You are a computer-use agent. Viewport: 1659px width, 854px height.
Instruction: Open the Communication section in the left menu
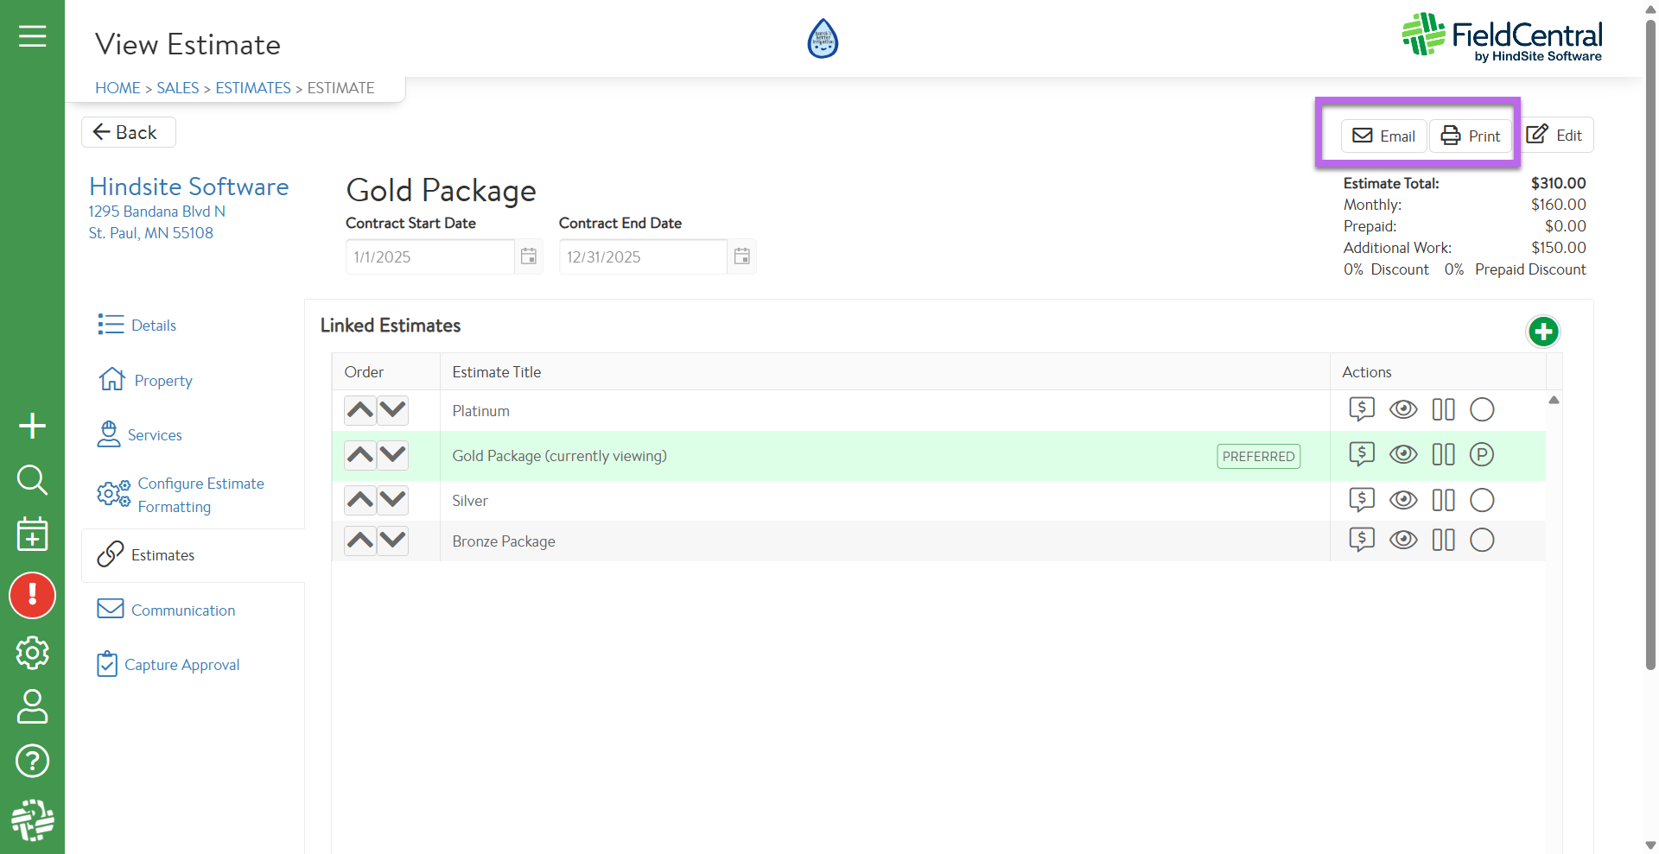(x=182, y=610)
